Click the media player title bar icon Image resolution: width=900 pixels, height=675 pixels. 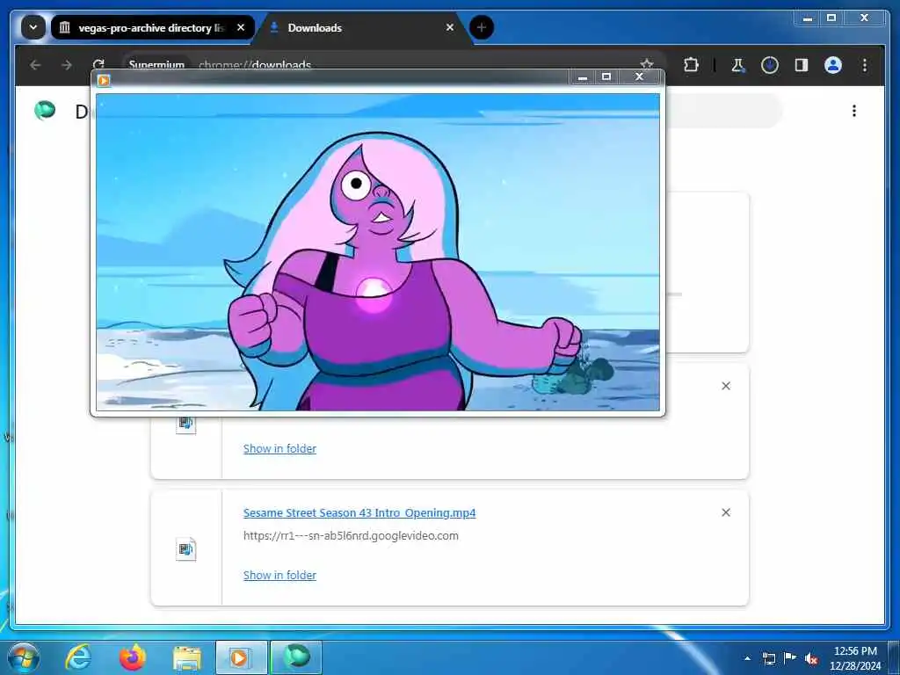click(x=104, y=80)
